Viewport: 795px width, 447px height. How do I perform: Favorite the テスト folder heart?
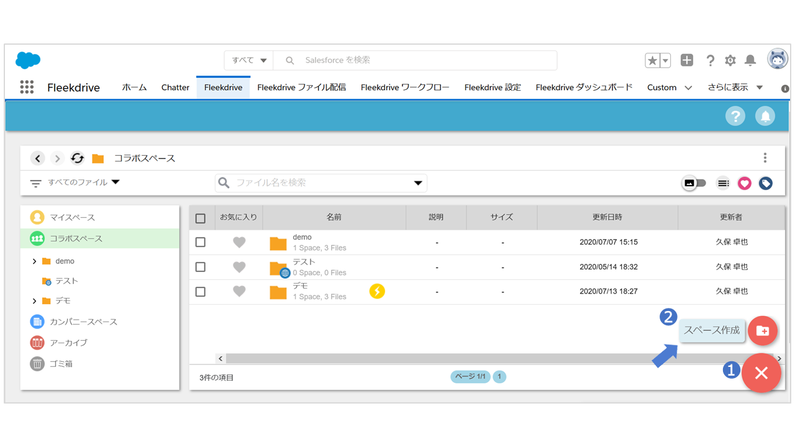pos(239,267)
